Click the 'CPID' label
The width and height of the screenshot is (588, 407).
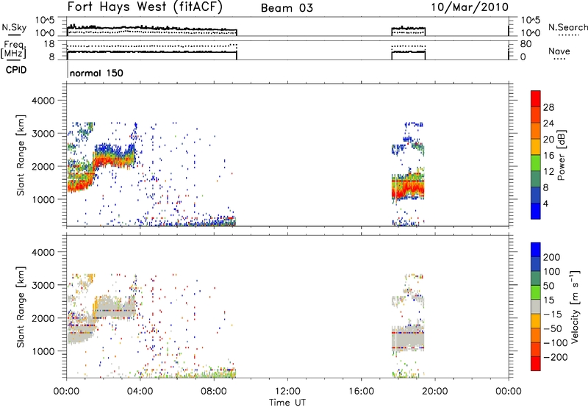click(16, 70)
